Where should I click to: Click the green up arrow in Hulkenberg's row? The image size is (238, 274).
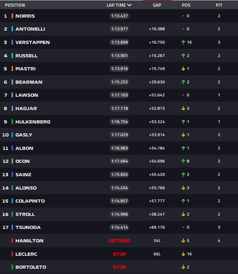183,122
